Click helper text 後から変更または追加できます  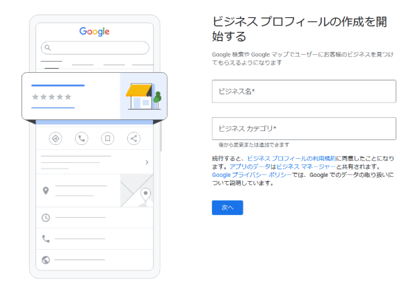click(x=254, y=145)
